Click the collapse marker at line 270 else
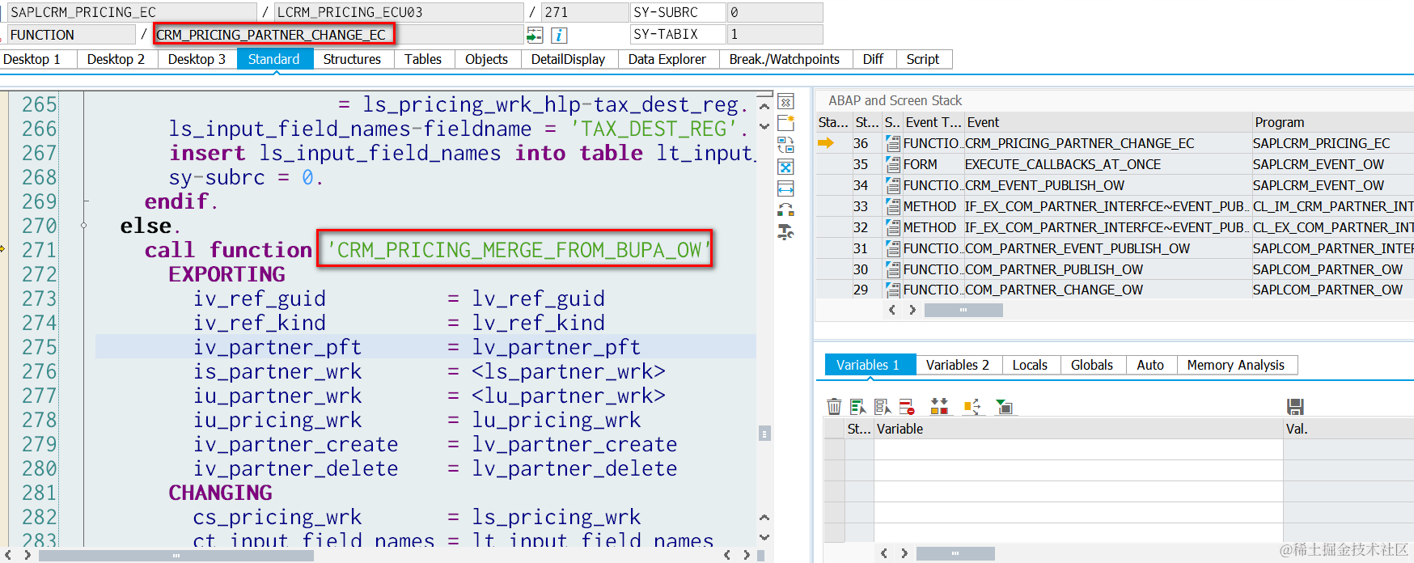Image resolution: width=1414 pixels, height=563 pixels. pos(84,226)
